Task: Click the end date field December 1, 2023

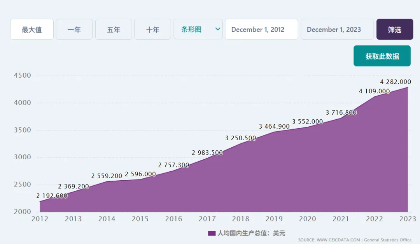Action: click(x=337, y=30)
